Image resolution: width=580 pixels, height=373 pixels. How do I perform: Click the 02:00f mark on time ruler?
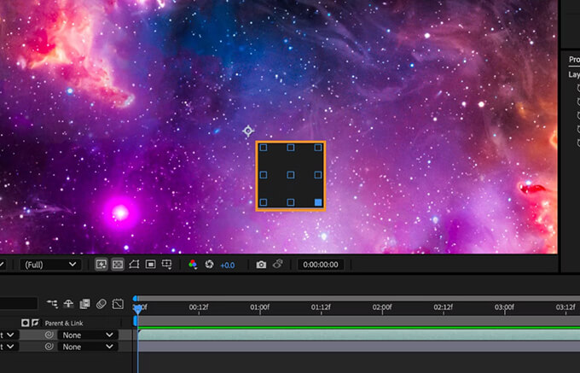[x=382, y=307]
